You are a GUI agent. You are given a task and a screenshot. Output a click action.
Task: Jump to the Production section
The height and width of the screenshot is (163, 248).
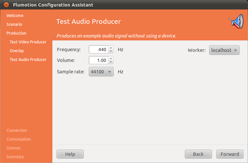point(16,33)
